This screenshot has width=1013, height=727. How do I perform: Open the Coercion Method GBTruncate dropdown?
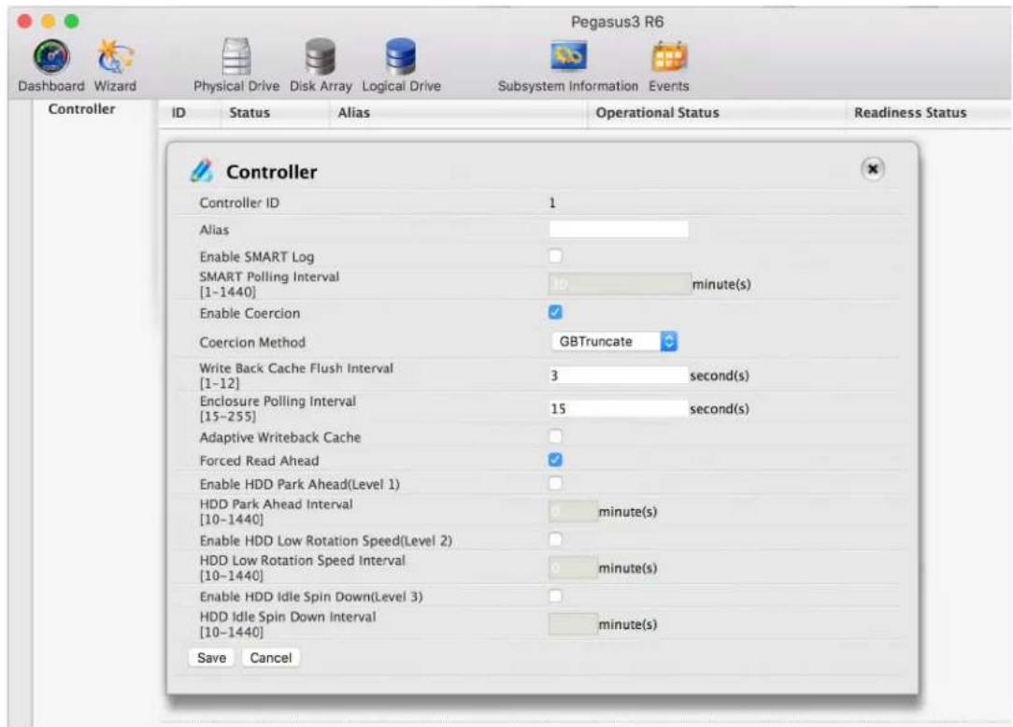614,341
